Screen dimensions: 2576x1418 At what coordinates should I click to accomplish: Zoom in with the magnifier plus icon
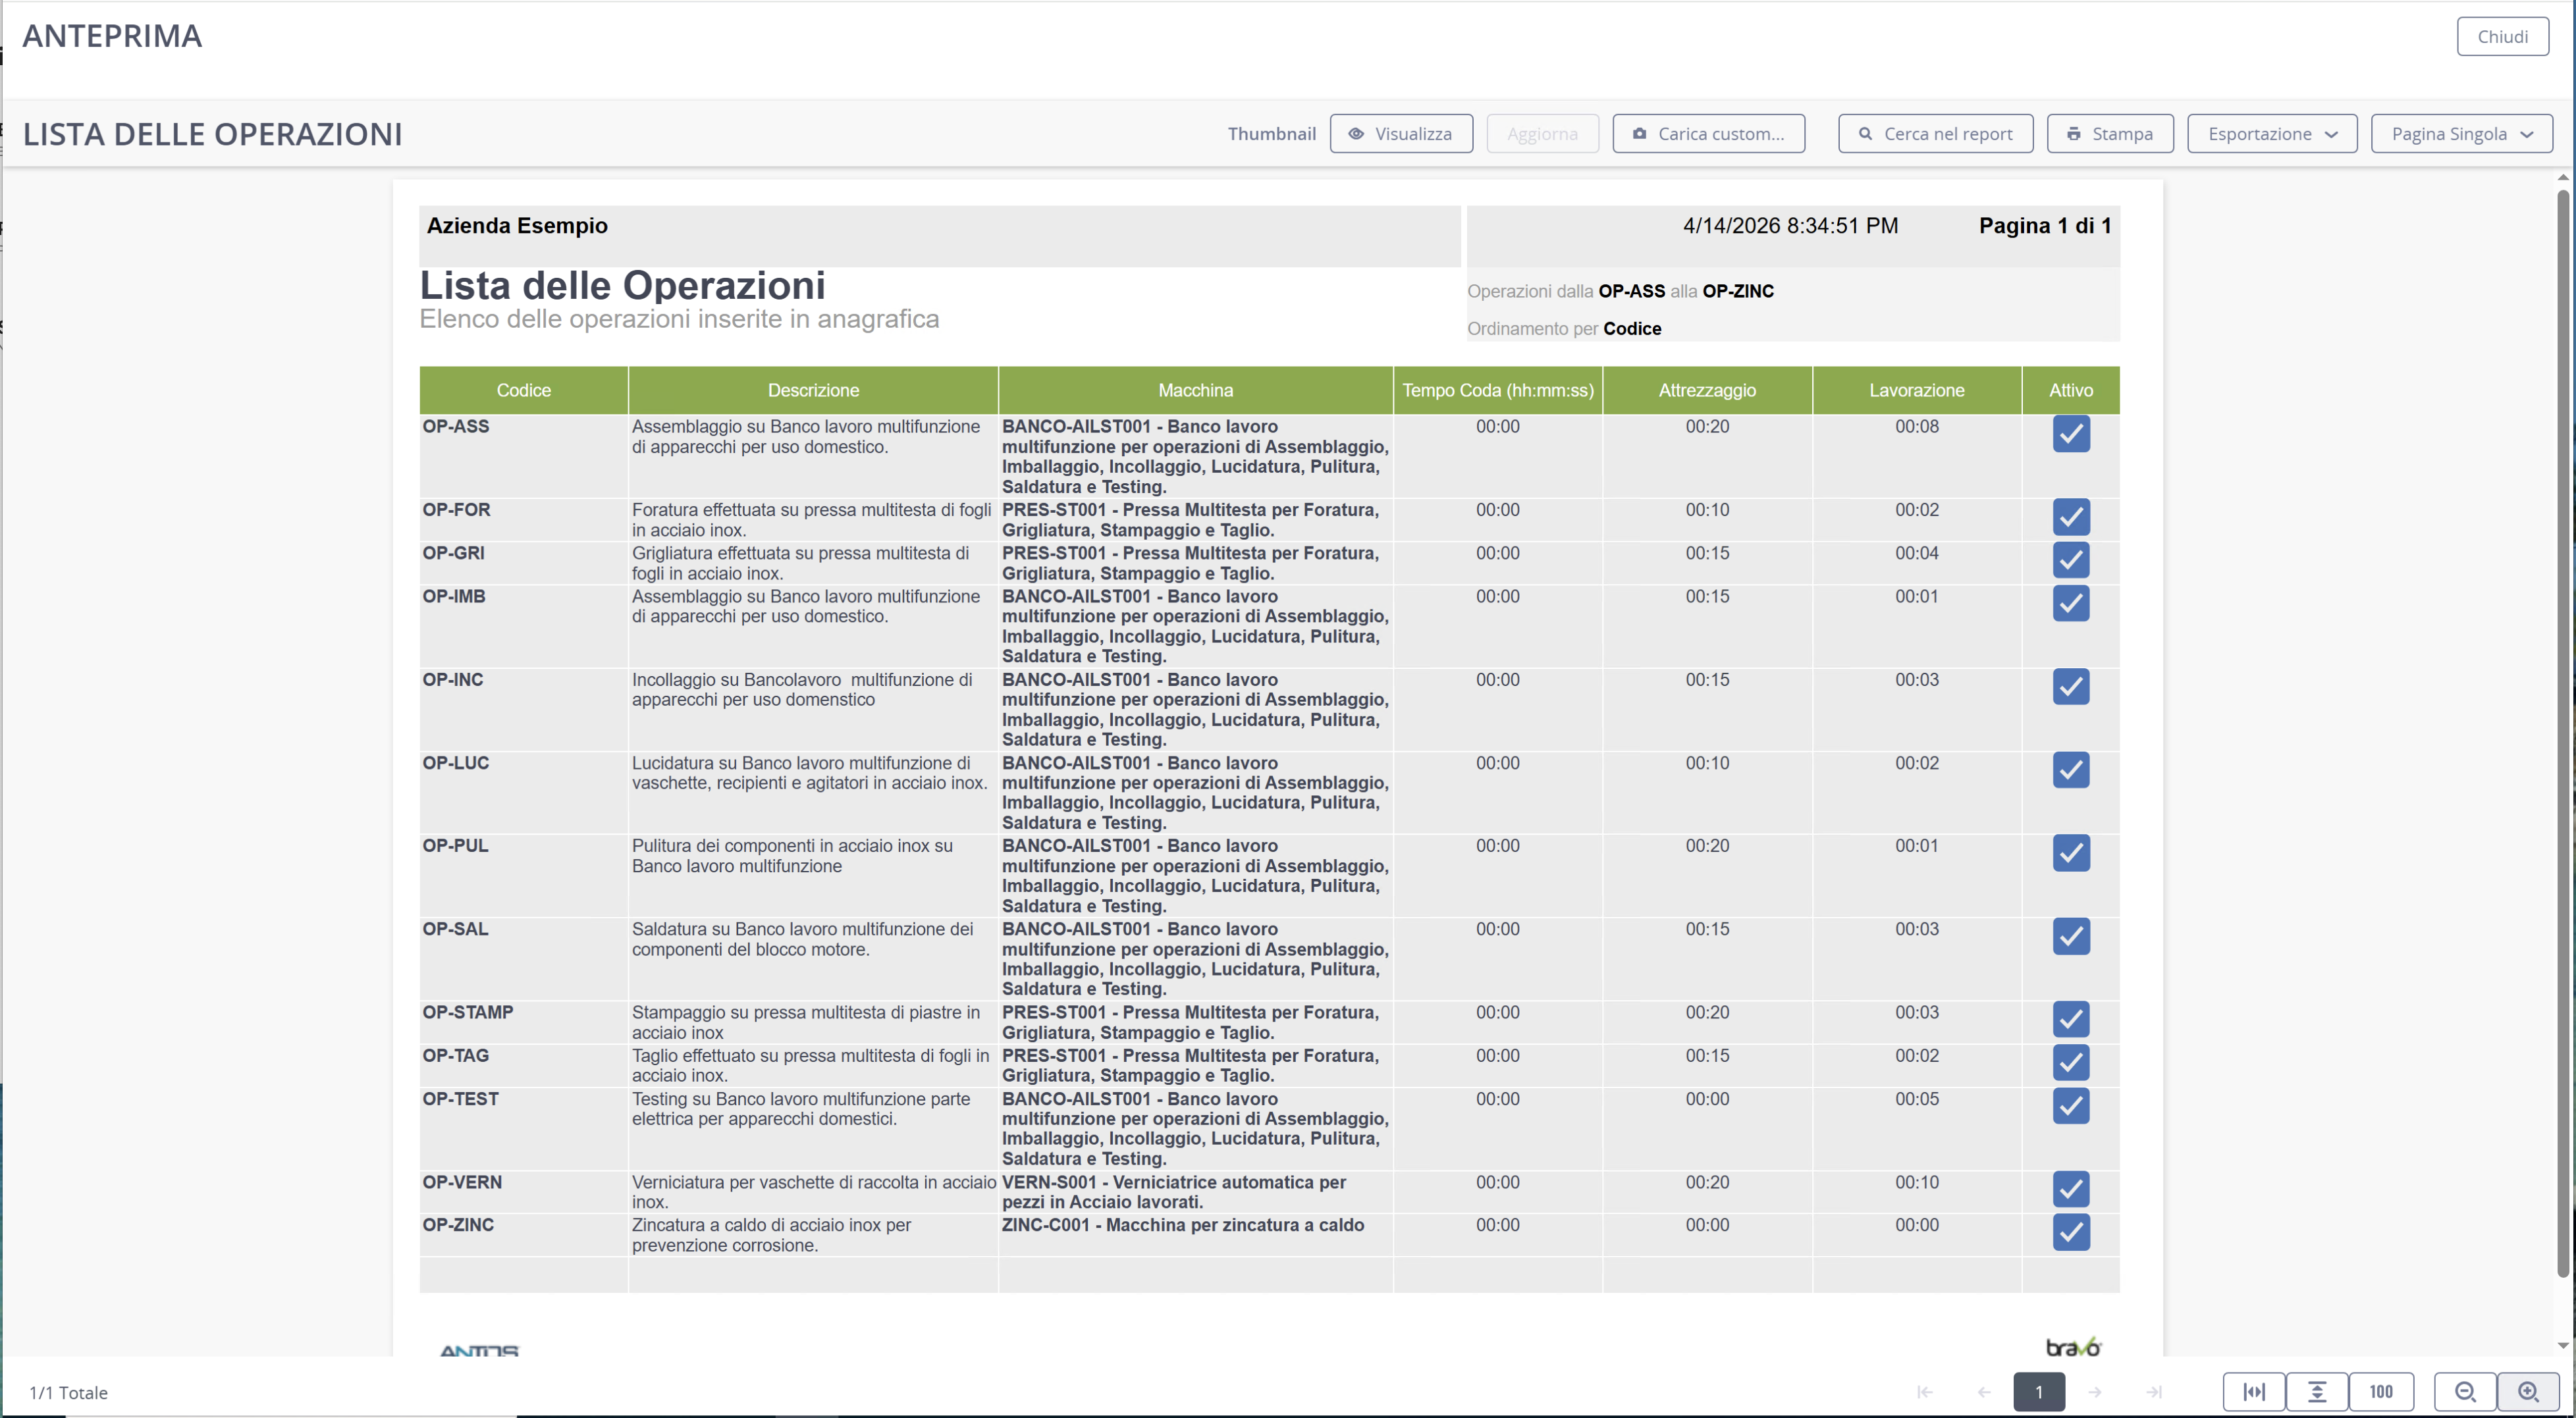(2528, 1392)
